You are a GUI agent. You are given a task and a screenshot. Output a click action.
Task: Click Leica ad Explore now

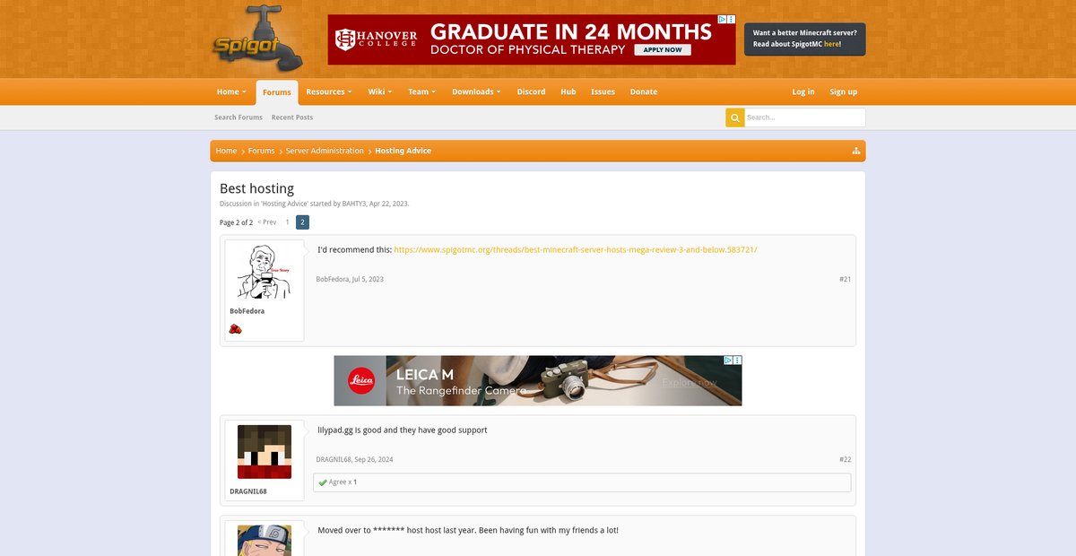point(690,383)
